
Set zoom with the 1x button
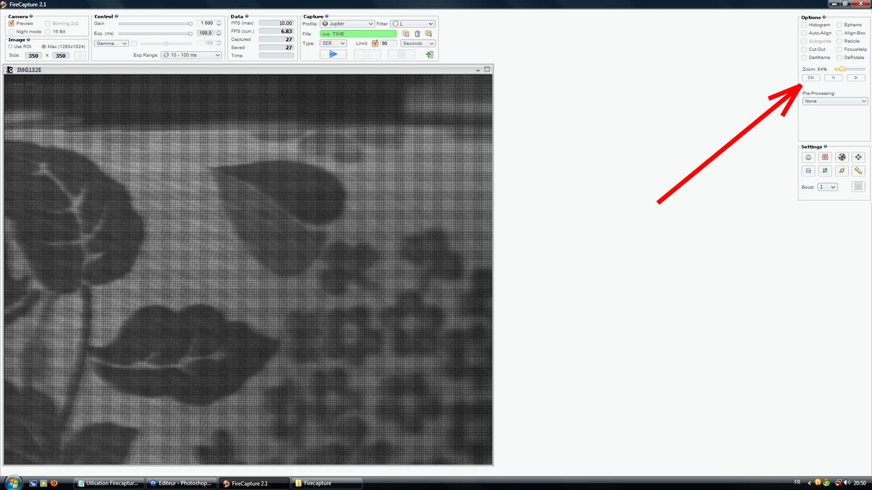(x=833, y=78)
